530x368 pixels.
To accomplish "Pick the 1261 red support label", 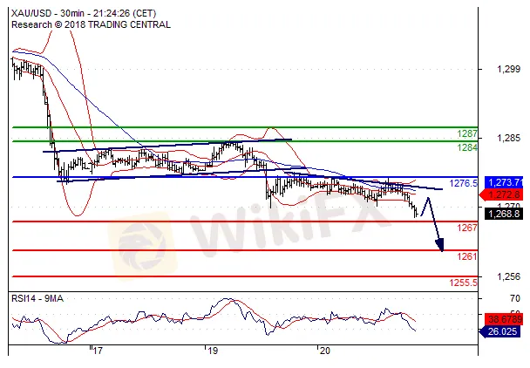I will click(467, 256).
